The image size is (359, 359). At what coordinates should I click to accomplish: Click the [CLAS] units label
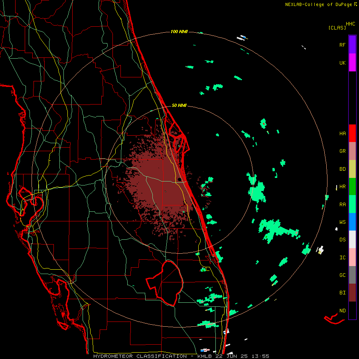337,28
